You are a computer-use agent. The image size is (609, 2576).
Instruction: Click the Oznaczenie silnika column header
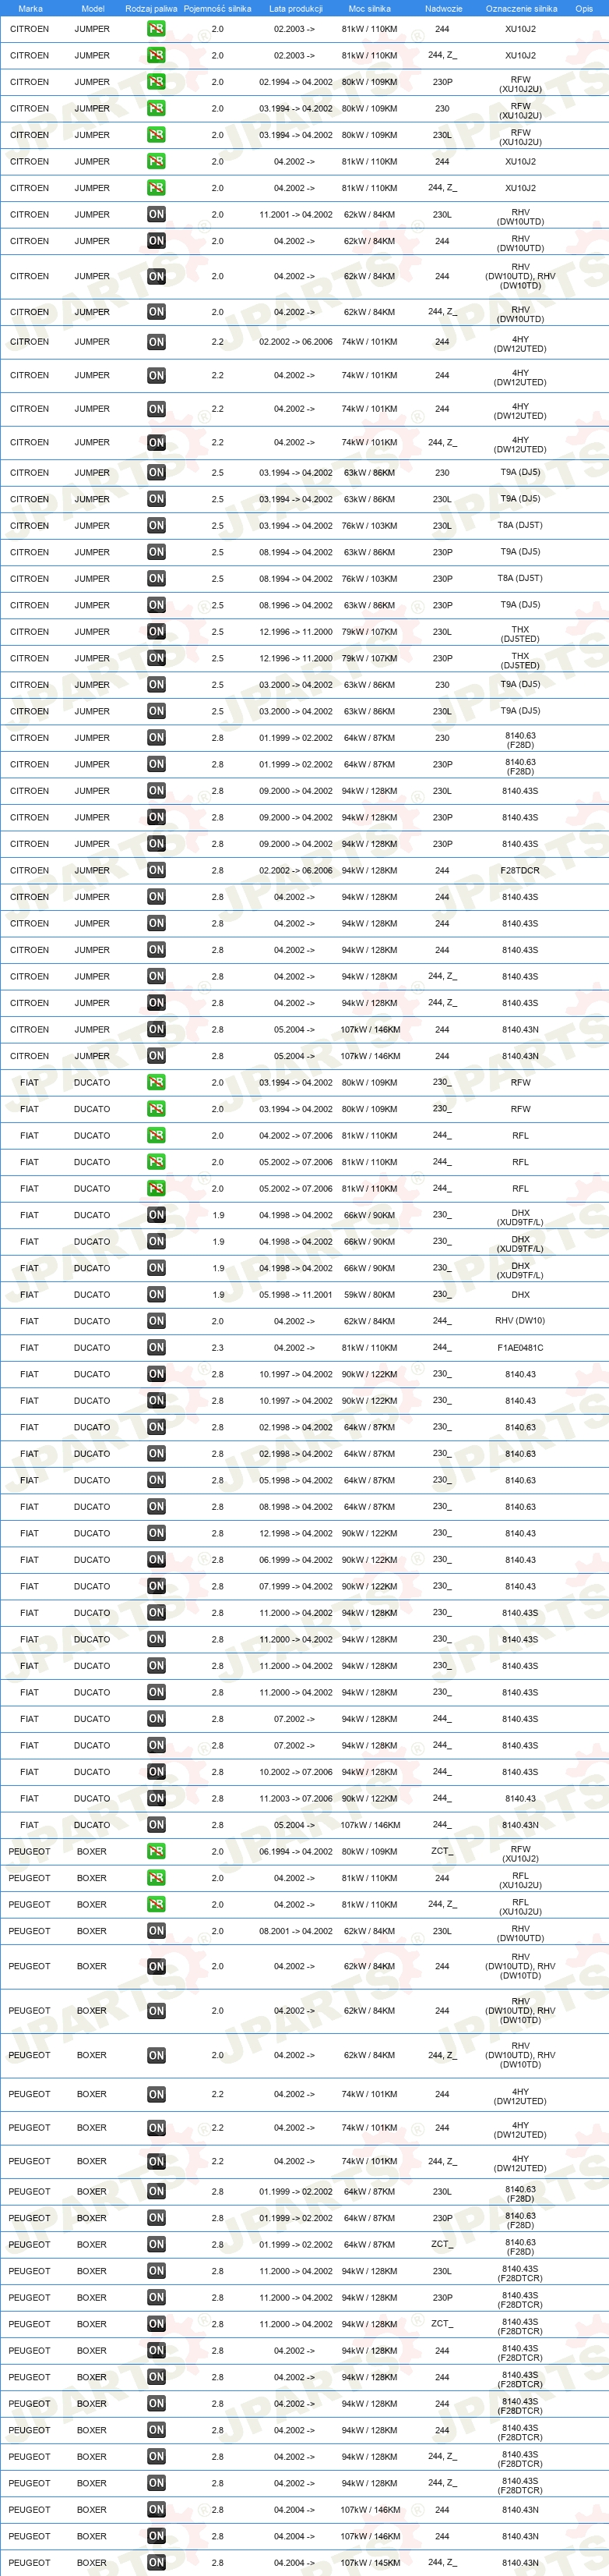tap(521, 8)
